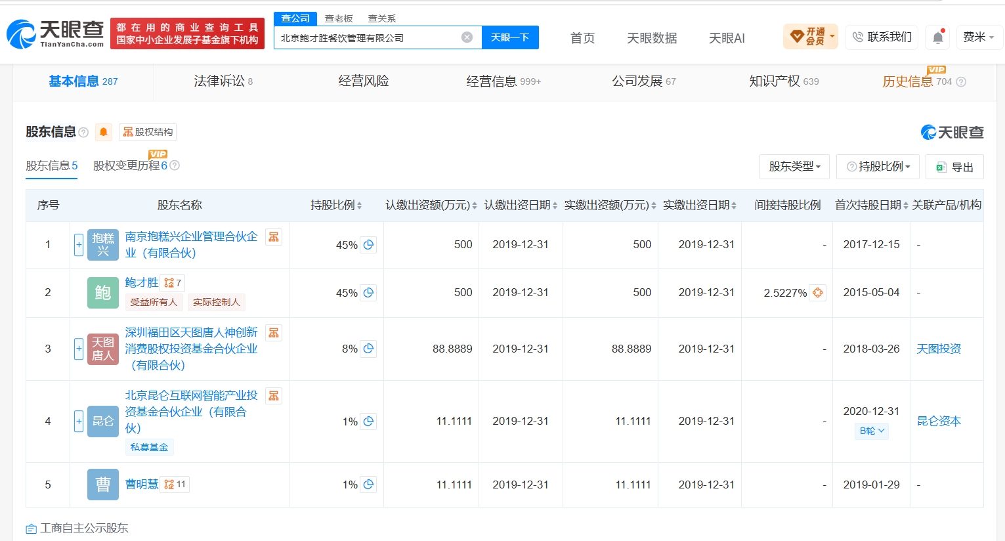The image size is (1005, 541).
Task: Switch to the 查老板 search tab
Action: point(339,18)
